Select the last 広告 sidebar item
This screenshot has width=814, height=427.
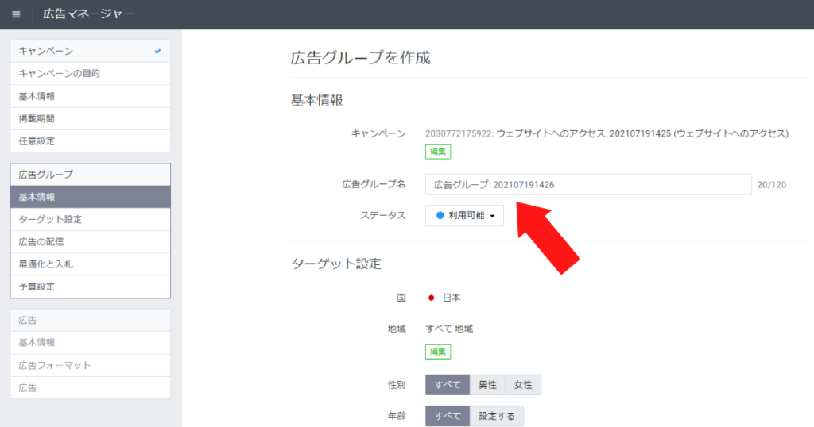[x=91, y=387]
